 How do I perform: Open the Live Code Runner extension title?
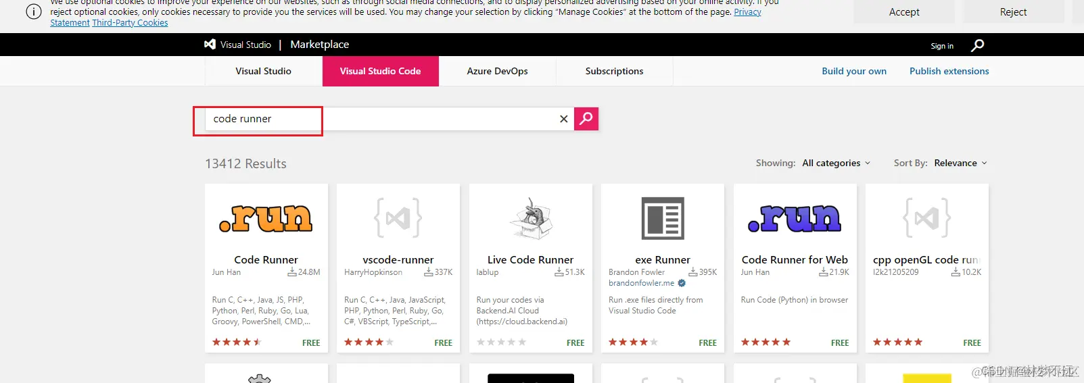[x=530, y=259]
